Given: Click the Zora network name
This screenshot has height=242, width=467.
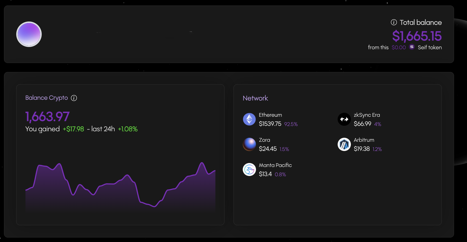Looking at the screenshot, I should [264, 140].
